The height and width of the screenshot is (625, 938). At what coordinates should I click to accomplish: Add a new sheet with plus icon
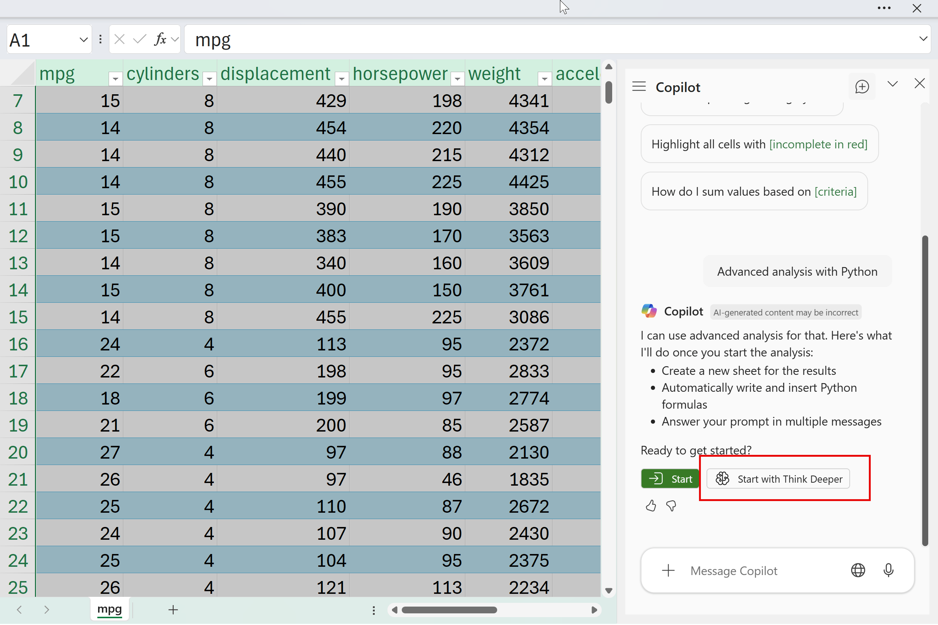click(x=173, y=610)
